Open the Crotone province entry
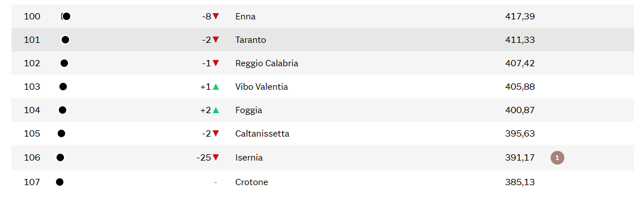Screen dimensions: 638x212 click(x=251, y=182)
